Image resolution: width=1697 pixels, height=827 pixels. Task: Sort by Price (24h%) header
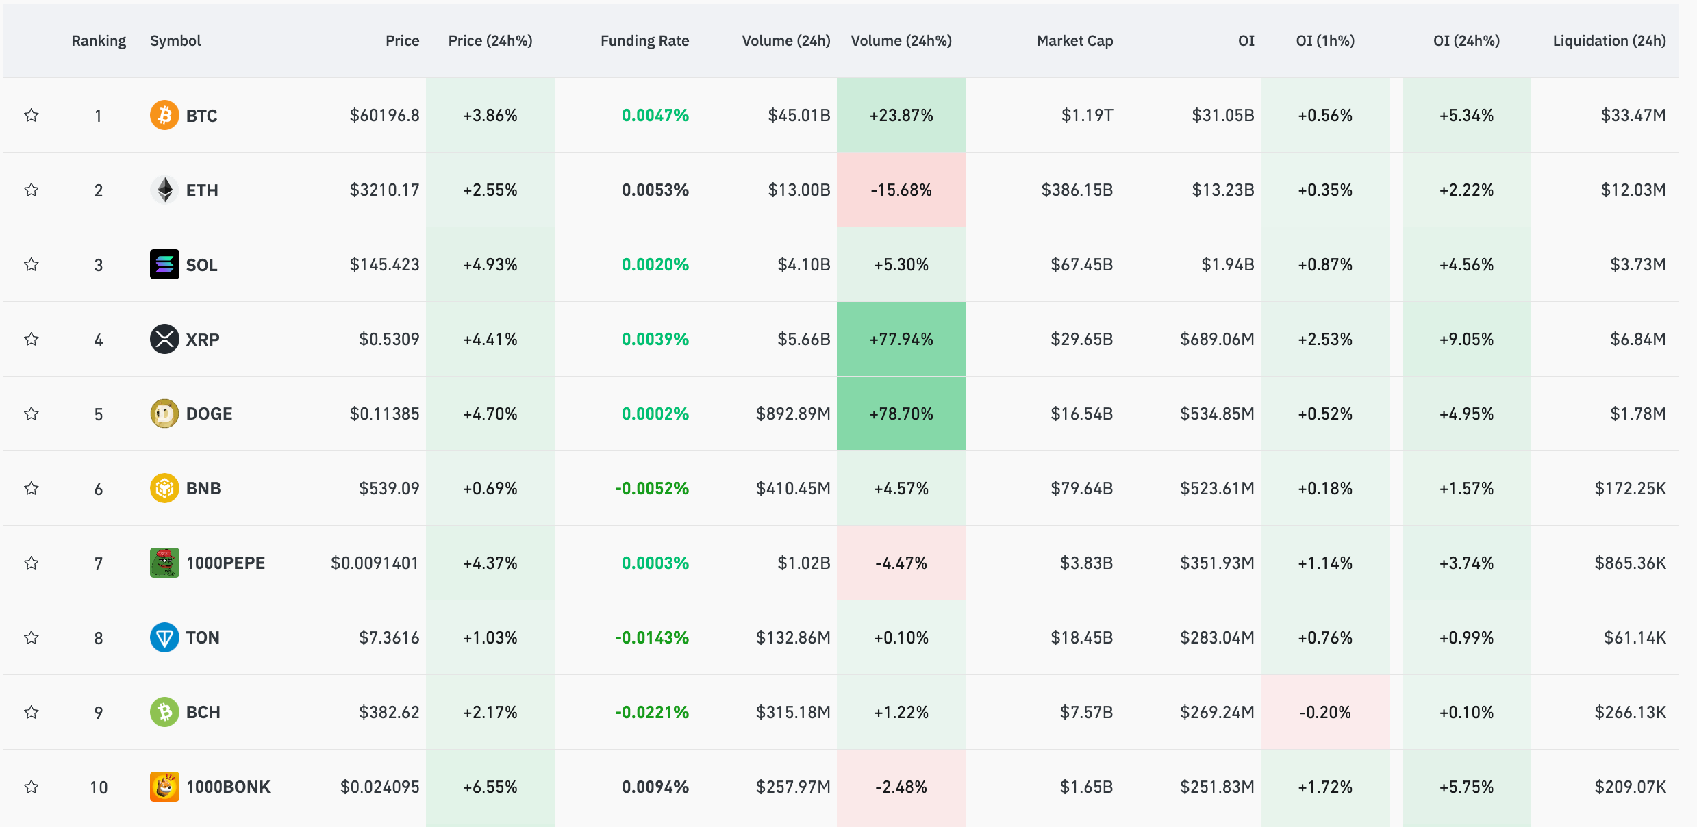point(490,41)
